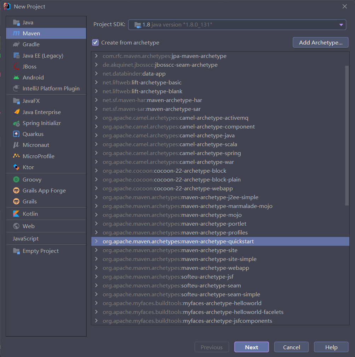
Task: Select myfaces-archetype-jsfcomponents row
Action: point(220,321)
